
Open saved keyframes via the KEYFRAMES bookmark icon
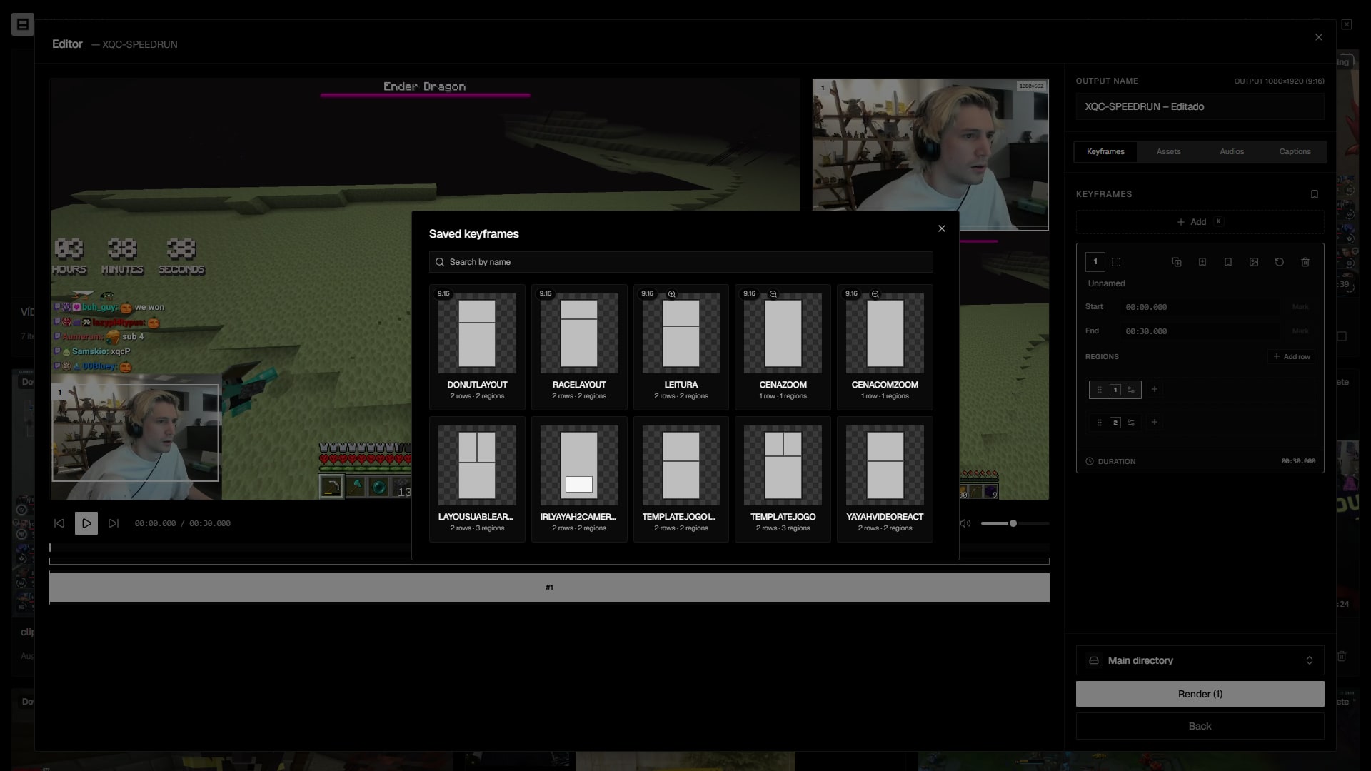[1315, 194]
